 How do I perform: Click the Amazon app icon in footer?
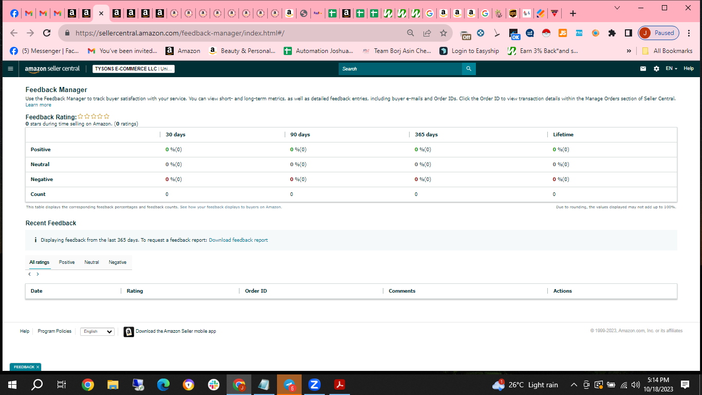tap(128, 332)
